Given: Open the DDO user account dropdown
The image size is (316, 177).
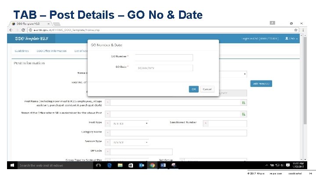Looking at the screenshot, I should pos(291,38).
